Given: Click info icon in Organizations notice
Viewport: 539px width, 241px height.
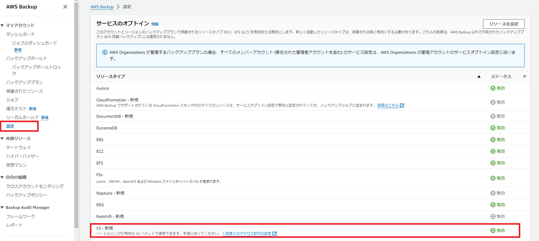Looking at the screenshot, I should pyautogui.click(x=104, y=52).
